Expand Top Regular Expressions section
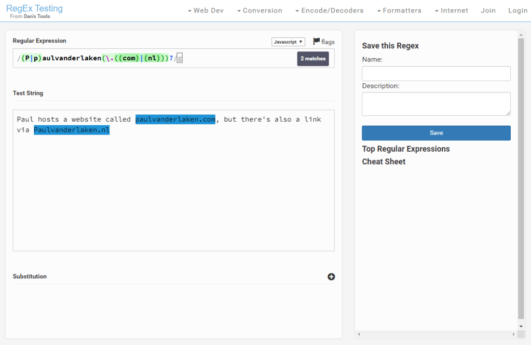The image size is (531, 345). 406,149
